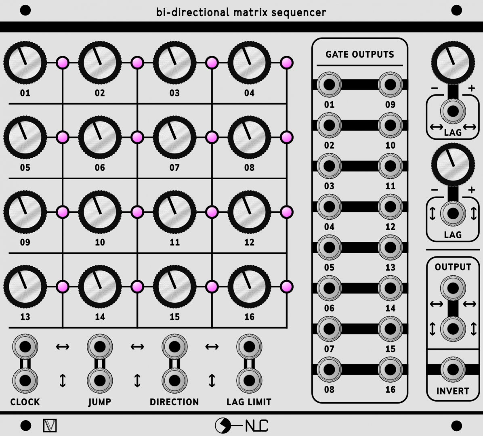483x436 pixels.
Task: Click the vertical direction input jack
Action: pyautogui.click(x=174, y=380)
